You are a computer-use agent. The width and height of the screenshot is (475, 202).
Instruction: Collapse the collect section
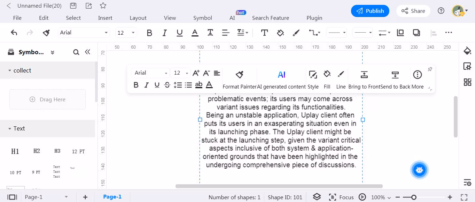tap(10, 70)
